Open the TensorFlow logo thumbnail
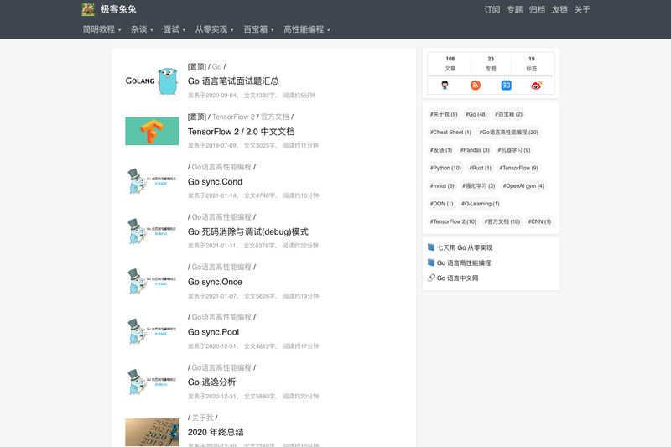Image resolution: width=671 pixels, height=447 pixels. 152,131
